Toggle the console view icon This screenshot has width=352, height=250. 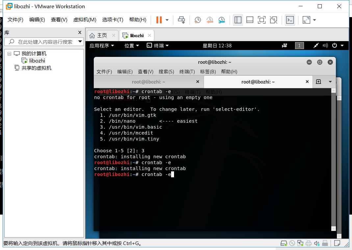[290, 20]
